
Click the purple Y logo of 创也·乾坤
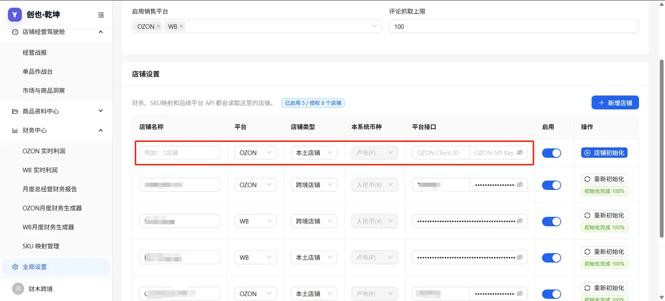15,15
